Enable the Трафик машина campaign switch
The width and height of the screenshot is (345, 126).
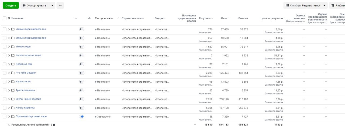click(x=81, y=90)
